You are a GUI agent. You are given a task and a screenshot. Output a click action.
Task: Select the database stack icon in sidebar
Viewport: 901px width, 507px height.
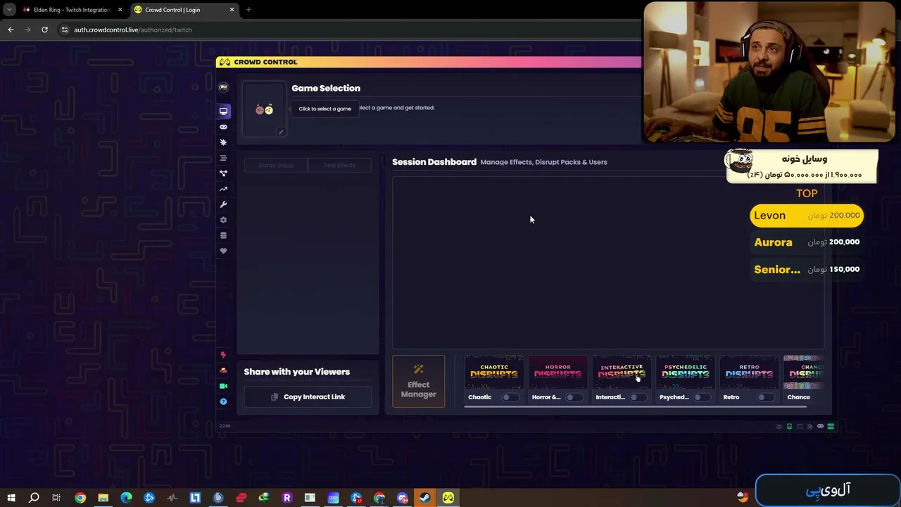[x=223, y=235]
